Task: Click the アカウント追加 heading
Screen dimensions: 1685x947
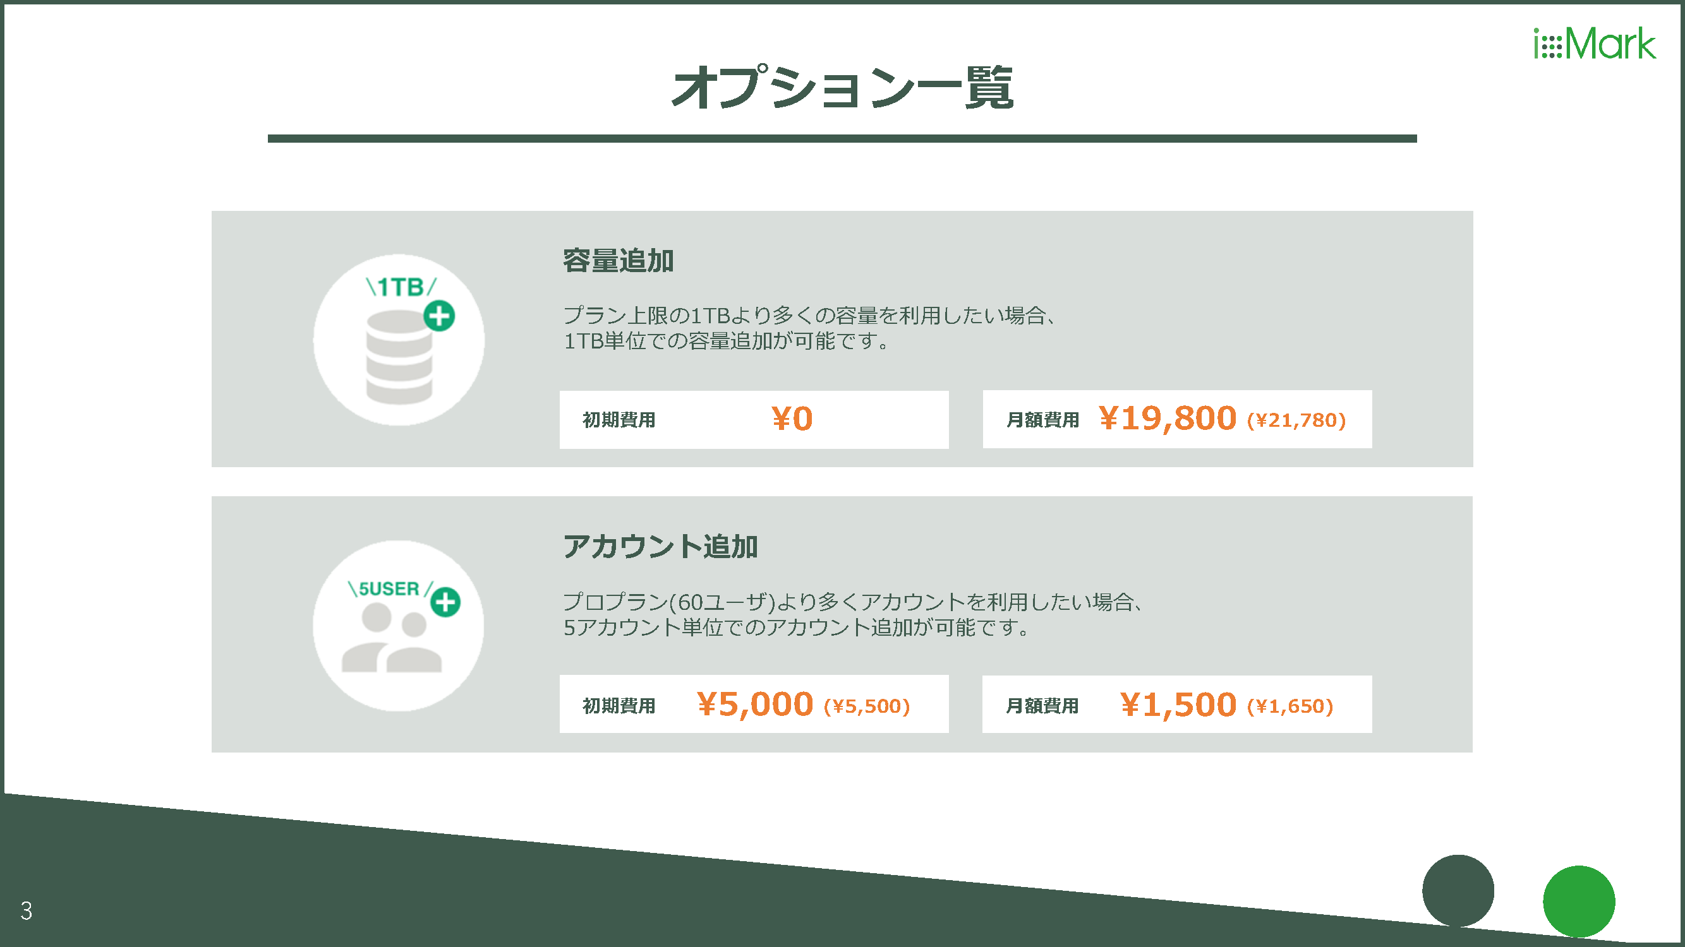Action: pyautogui.click(x=660, y=545)
